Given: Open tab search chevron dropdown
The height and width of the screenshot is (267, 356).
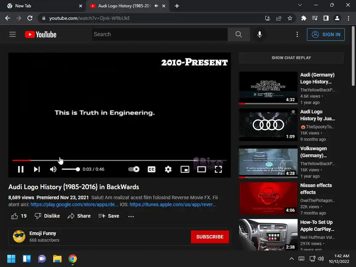Looking at the screenshot, I should tap(300, 5).
